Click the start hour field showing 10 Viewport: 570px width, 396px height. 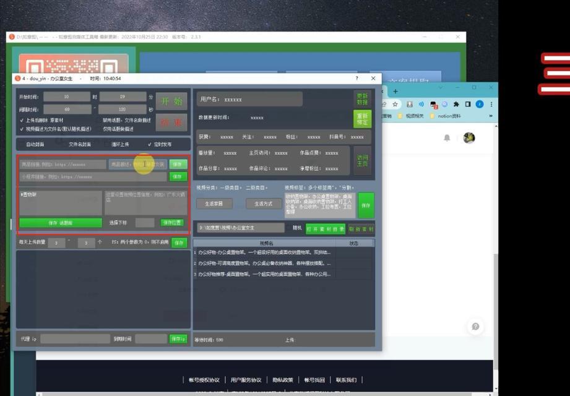click(x=66, y=97)
